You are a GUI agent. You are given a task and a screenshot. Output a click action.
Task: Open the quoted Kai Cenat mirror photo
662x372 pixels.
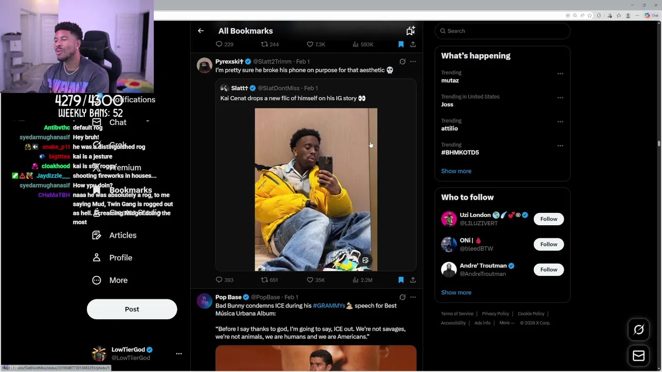tap(316, 190)
